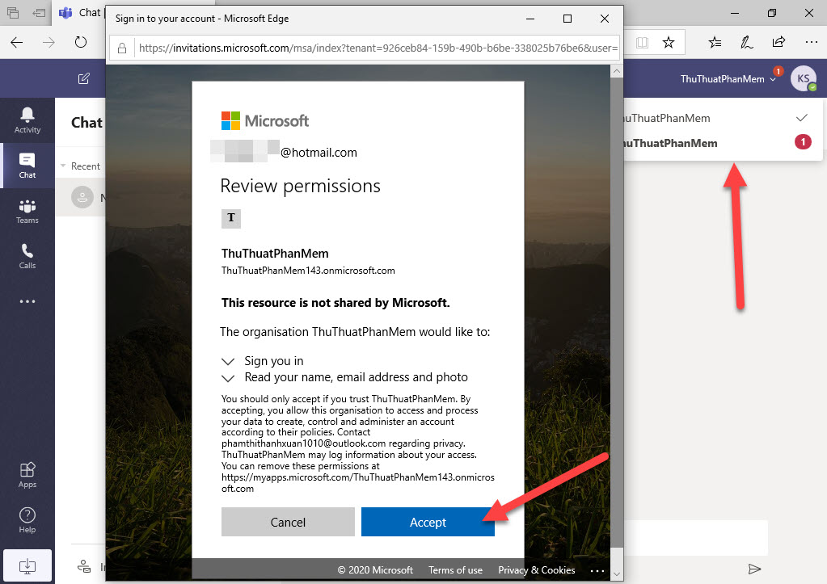
Task: Open the Terms of use link
Action: click(x=454, y=570)
